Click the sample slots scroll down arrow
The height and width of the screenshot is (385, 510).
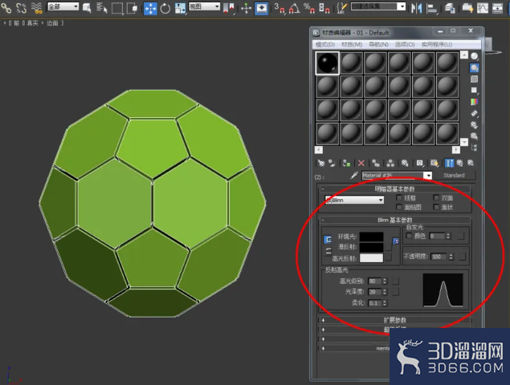pyautogui.click(x=464, y=142)
